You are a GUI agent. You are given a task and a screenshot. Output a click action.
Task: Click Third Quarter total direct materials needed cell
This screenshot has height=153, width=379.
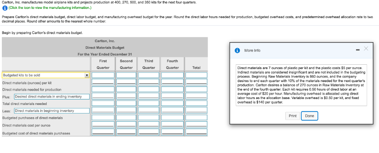(149, 103)
